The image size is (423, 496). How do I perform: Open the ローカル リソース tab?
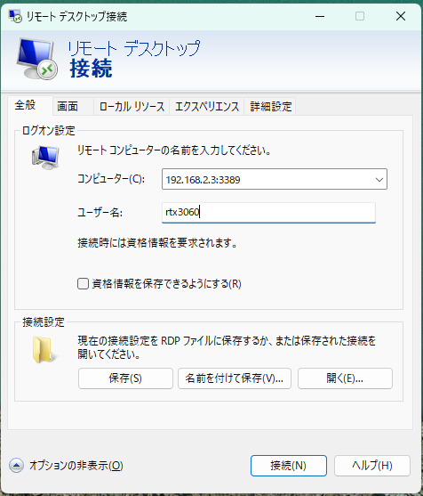[132, 106]
